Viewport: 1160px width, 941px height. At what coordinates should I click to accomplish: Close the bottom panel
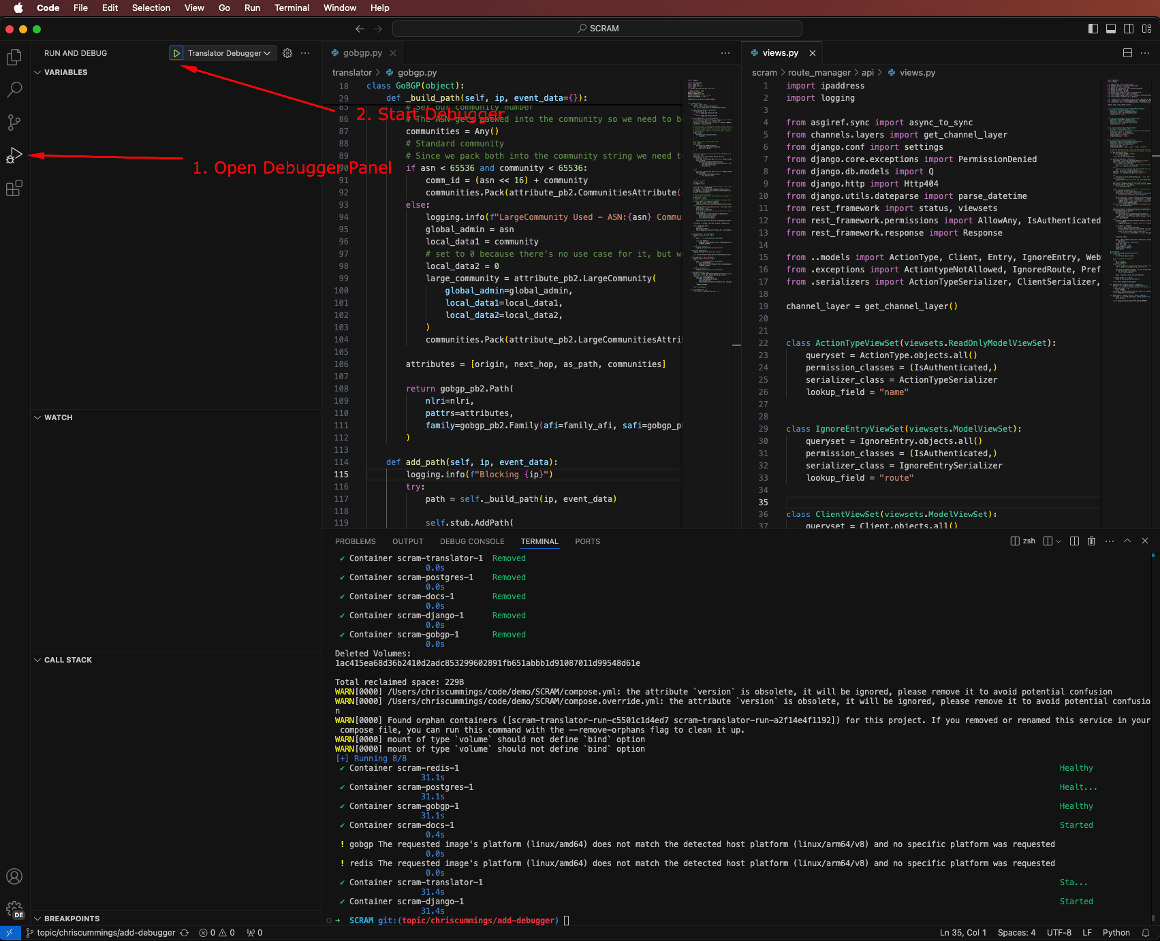coord(1145,541)
